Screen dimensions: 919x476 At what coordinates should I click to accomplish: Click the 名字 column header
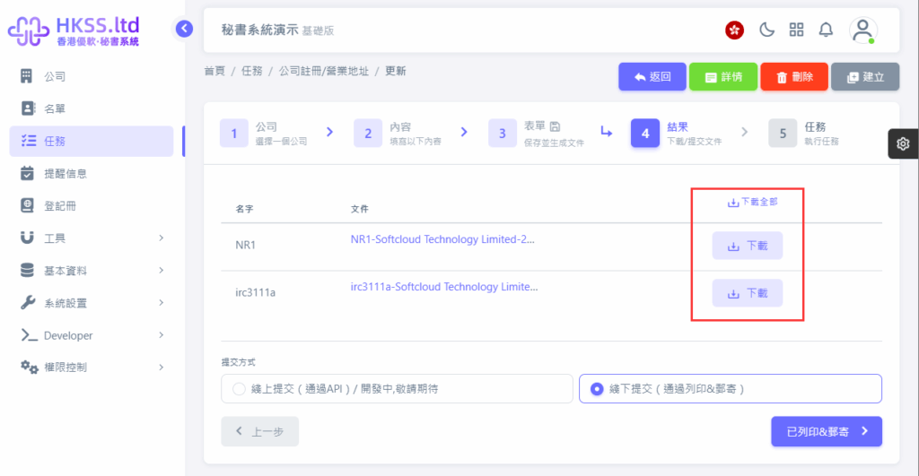pos(244,209)
